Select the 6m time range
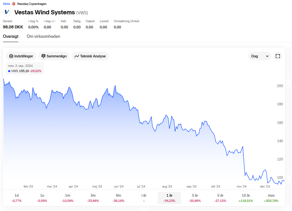The image size is (292, 211). (118, 198)
